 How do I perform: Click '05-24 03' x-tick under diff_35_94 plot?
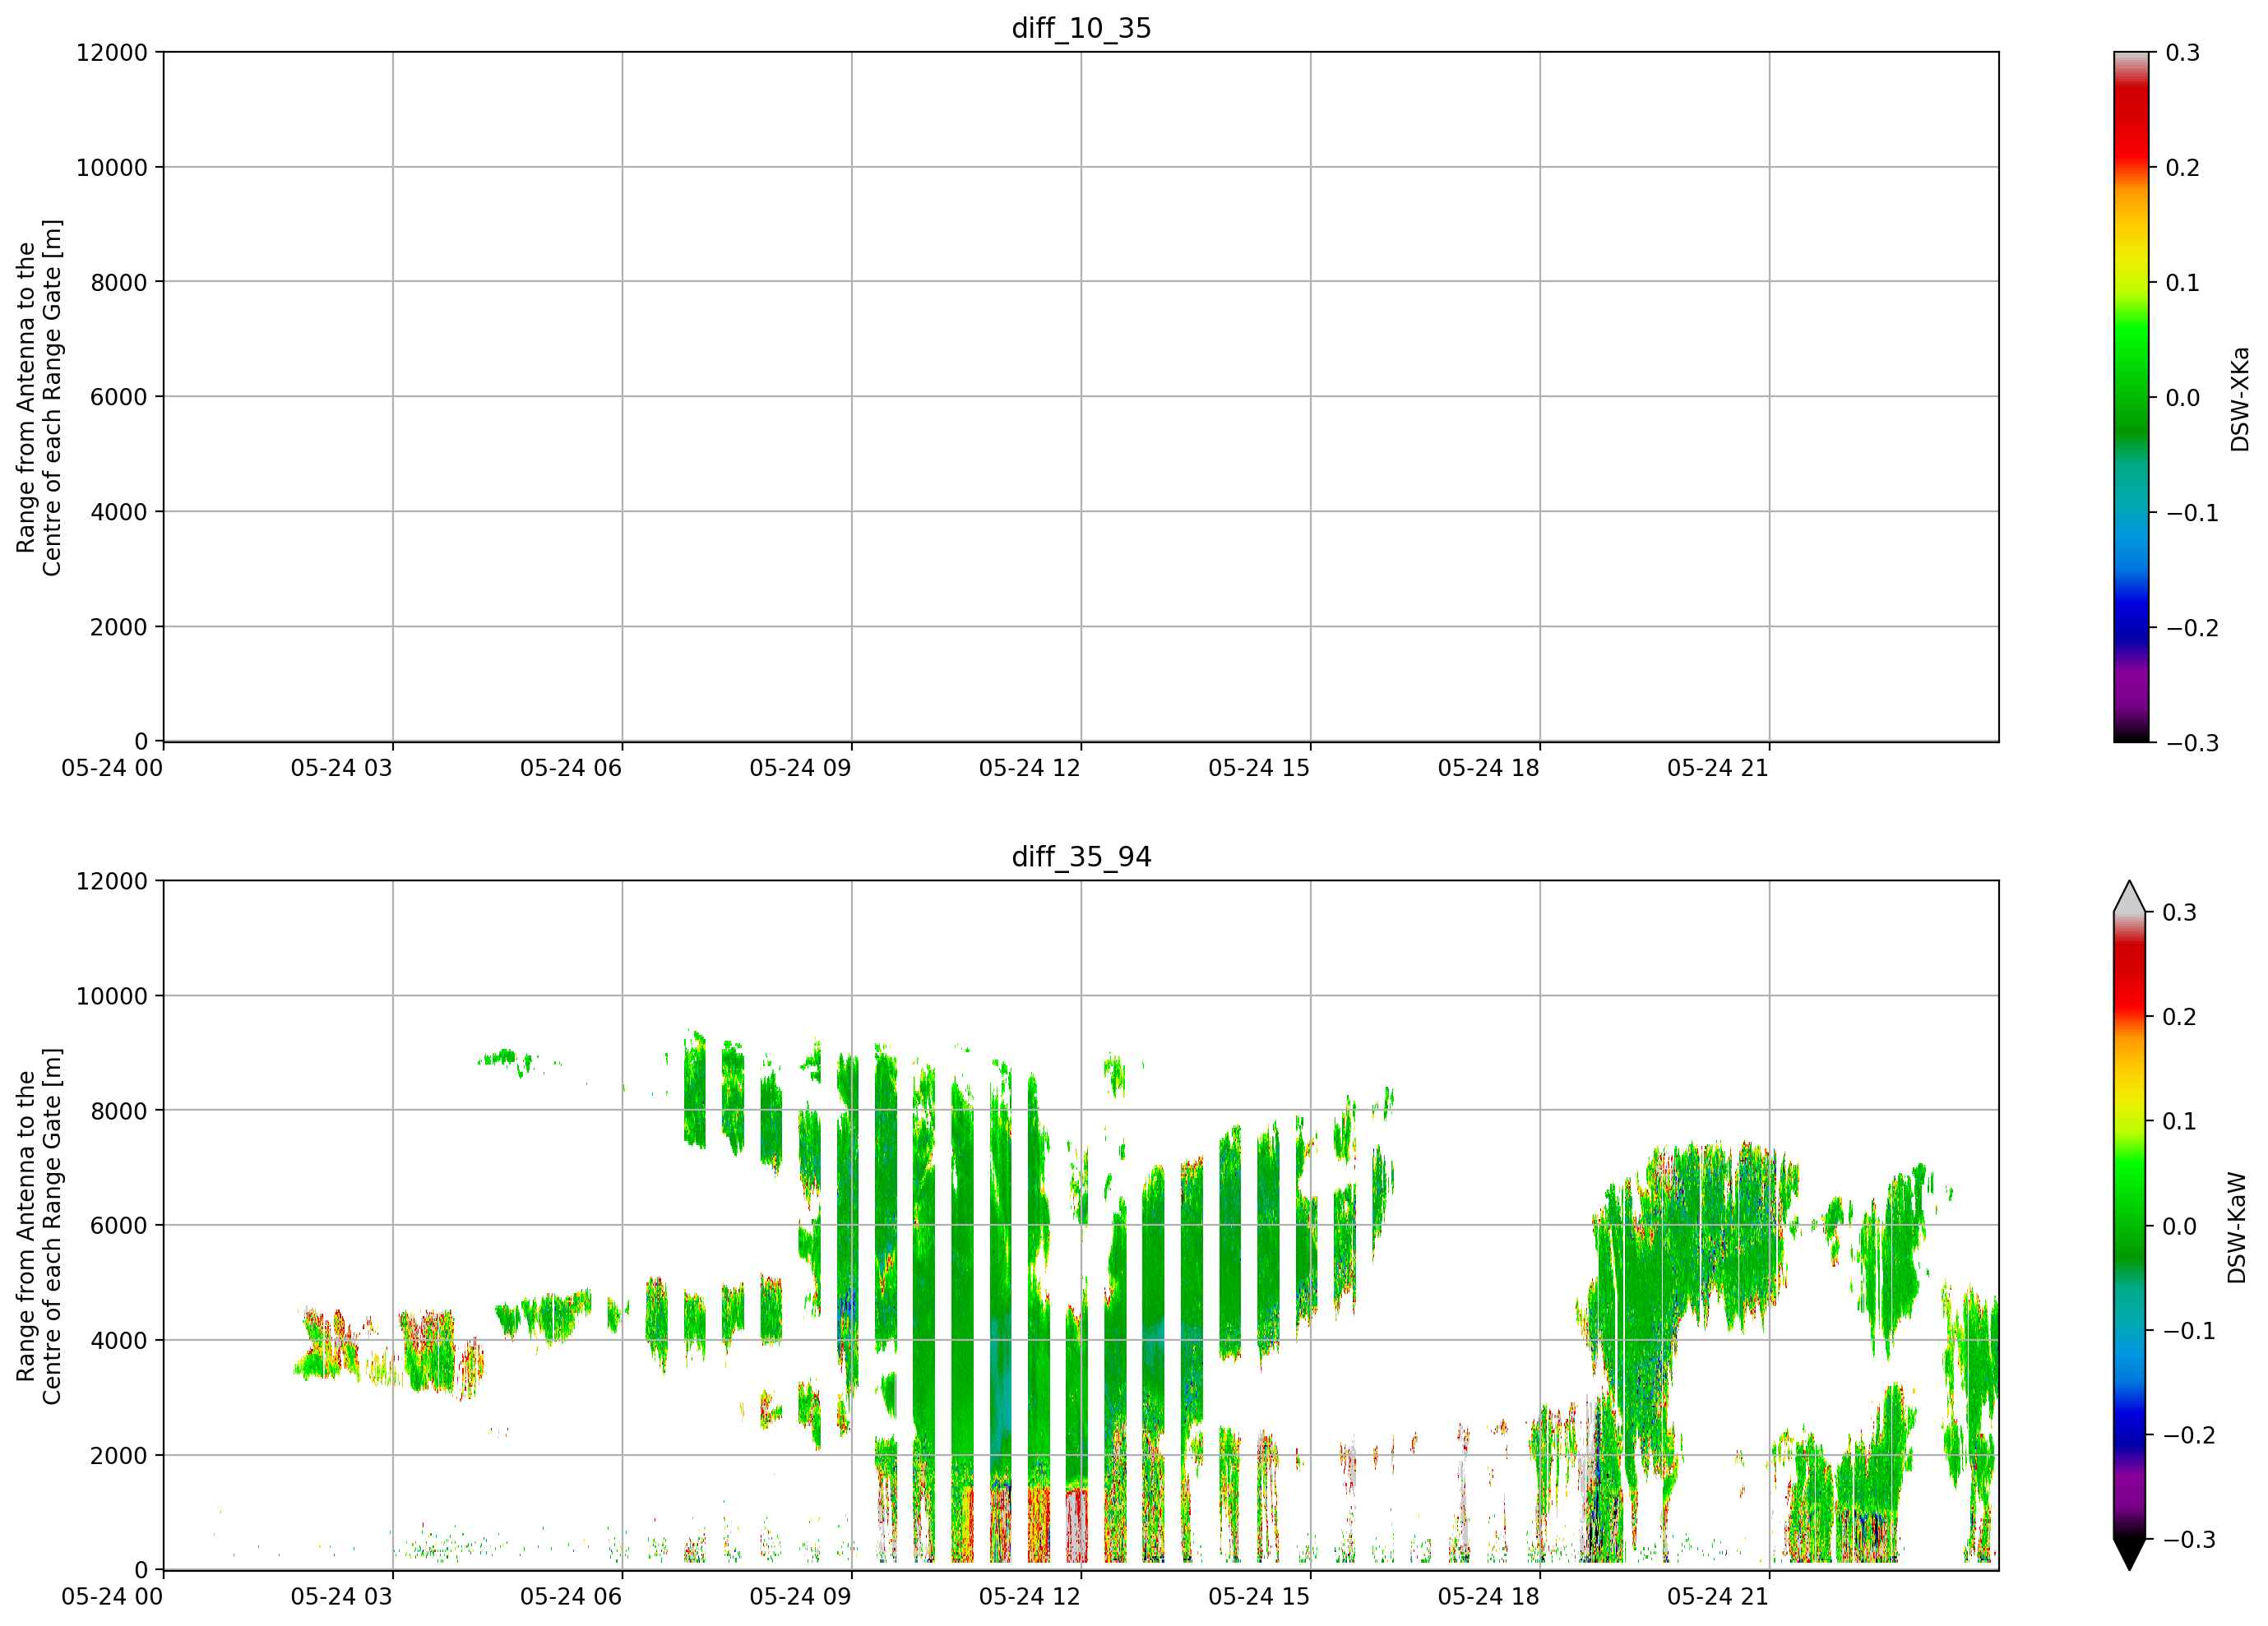(342, 1597)
